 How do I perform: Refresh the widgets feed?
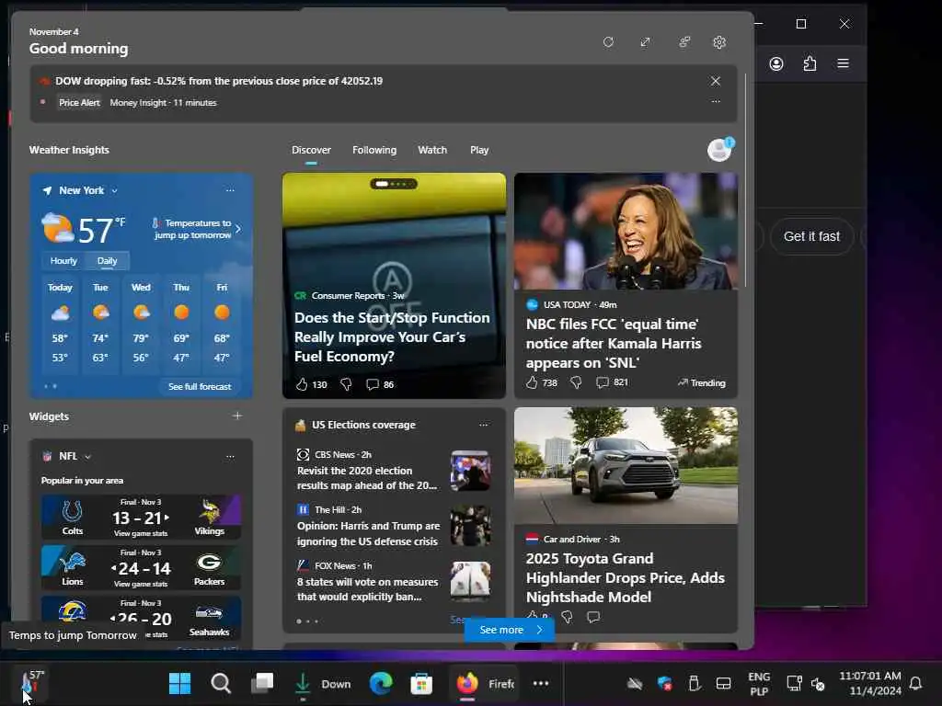coord(608,42)
